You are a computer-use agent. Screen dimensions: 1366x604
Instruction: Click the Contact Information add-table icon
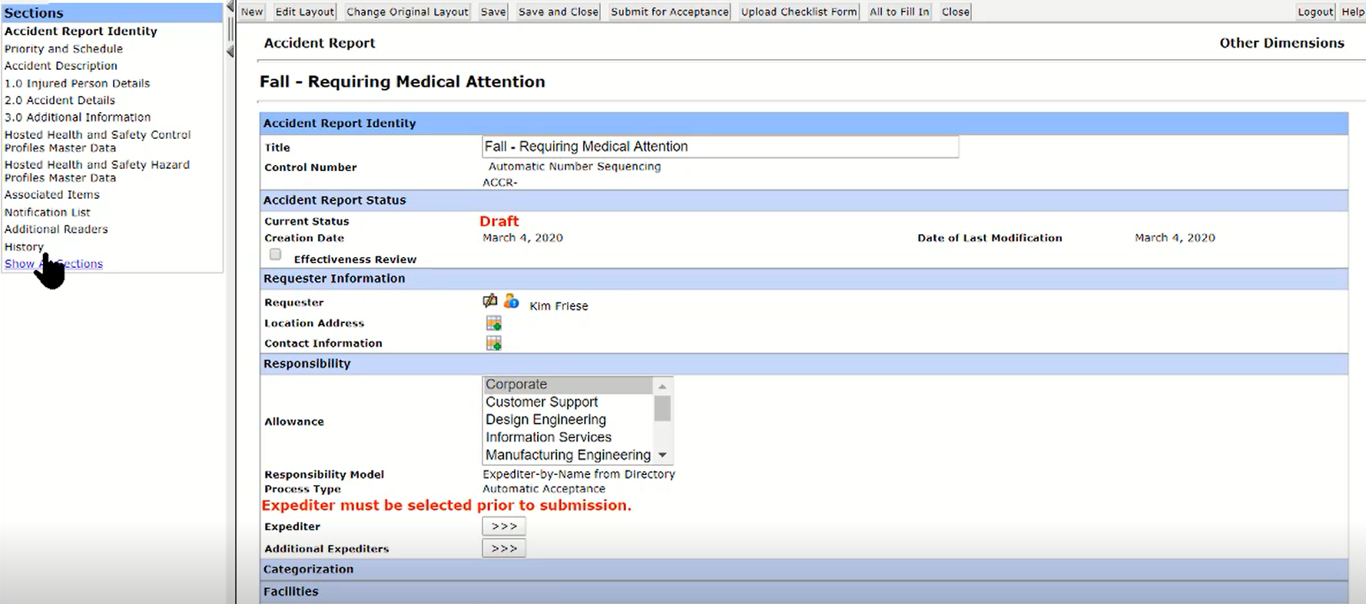click(x=493, y=343)
